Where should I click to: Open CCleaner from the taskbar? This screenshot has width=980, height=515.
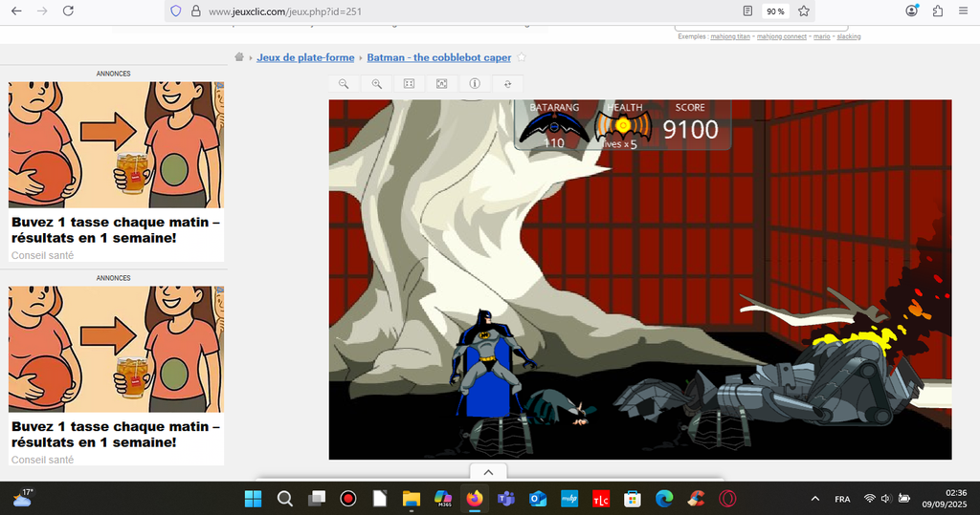click(696, 499)
